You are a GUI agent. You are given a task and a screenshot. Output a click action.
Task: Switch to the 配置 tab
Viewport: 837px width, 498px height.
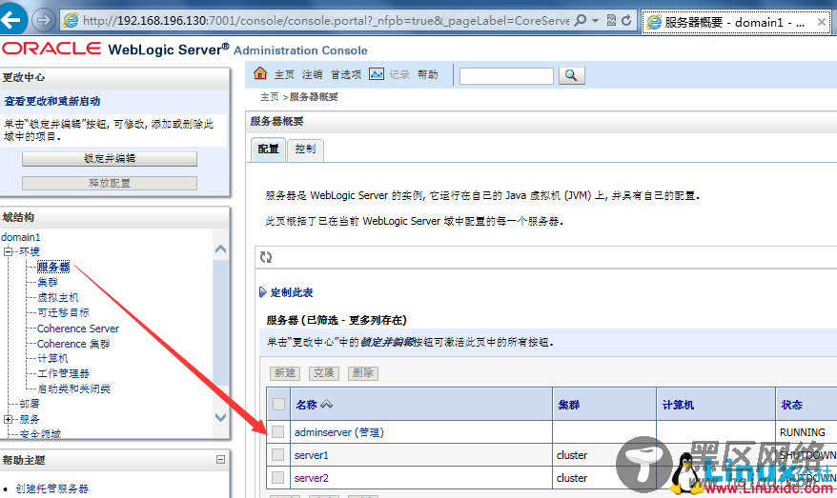pyautogui.click(x=268, y=149)
